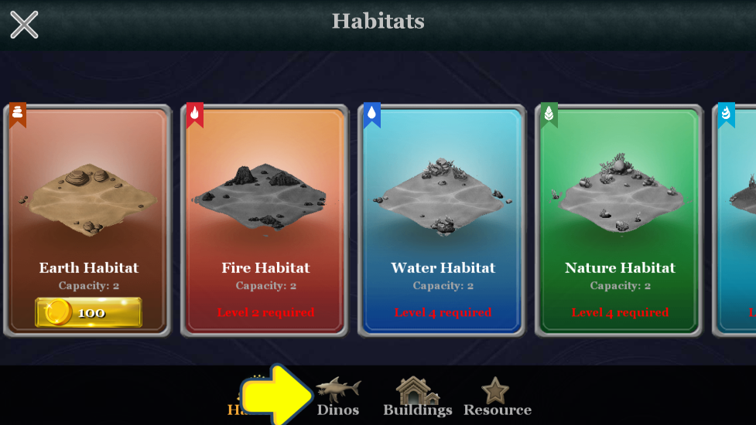This screenshot has width=756, height=425.
Task: Click the orange earth element ribbon badge
Action: pos(17,114)
